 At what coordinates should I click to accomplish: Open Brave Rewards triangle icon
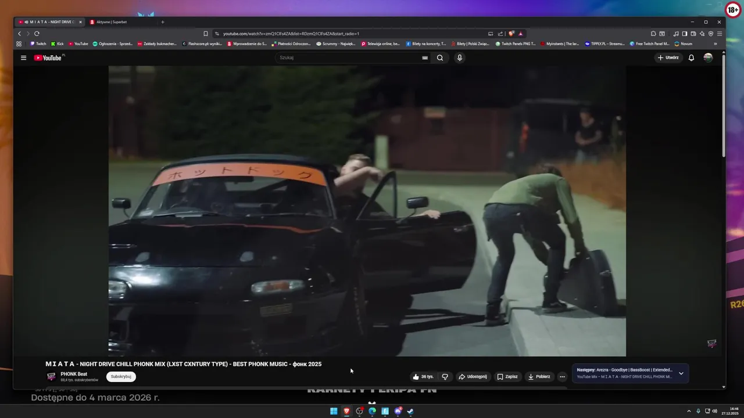pos(520,34)
